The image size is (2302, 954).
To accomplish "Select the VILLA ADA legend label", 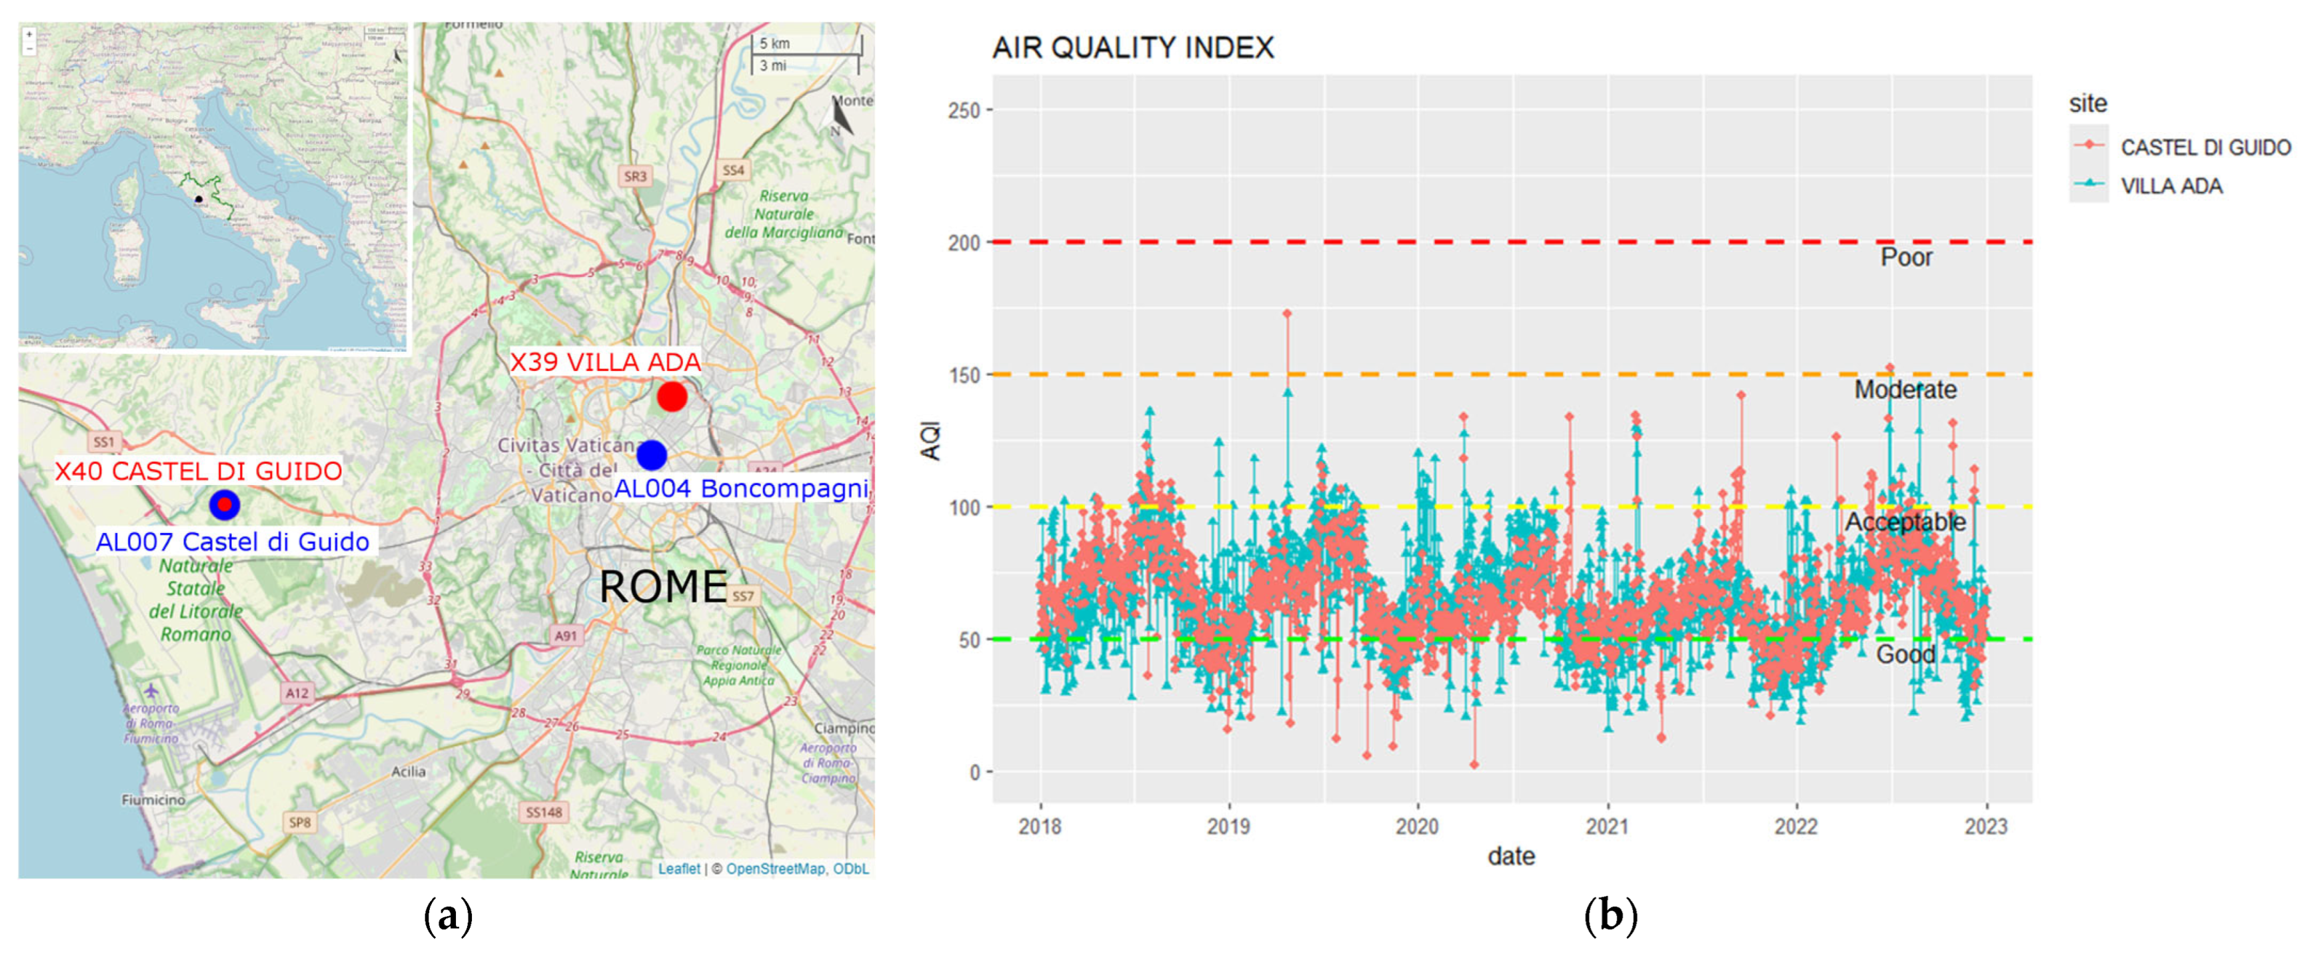I will [2171, 186].
